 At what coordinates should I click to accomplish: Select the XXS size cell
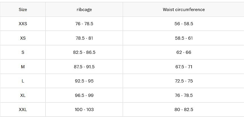[23, 24]
